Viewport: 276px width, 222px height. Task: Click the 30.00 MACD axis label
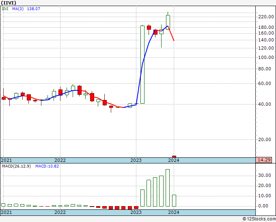265,175
